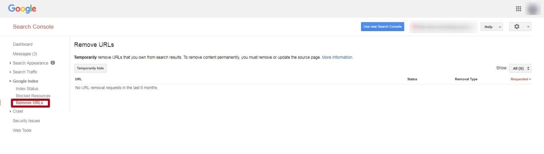Click the Google logo
Image resolution: width=544 pixels, height=154 pixels.
pos(22,9)
